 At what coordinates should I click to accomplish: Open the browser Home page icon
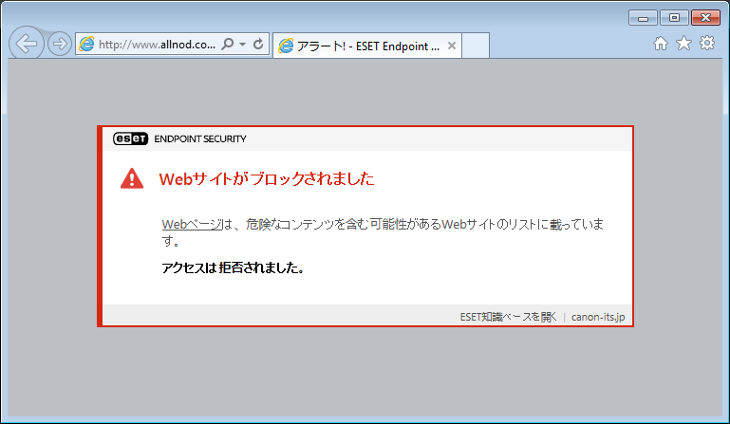[x=660, y=44]
